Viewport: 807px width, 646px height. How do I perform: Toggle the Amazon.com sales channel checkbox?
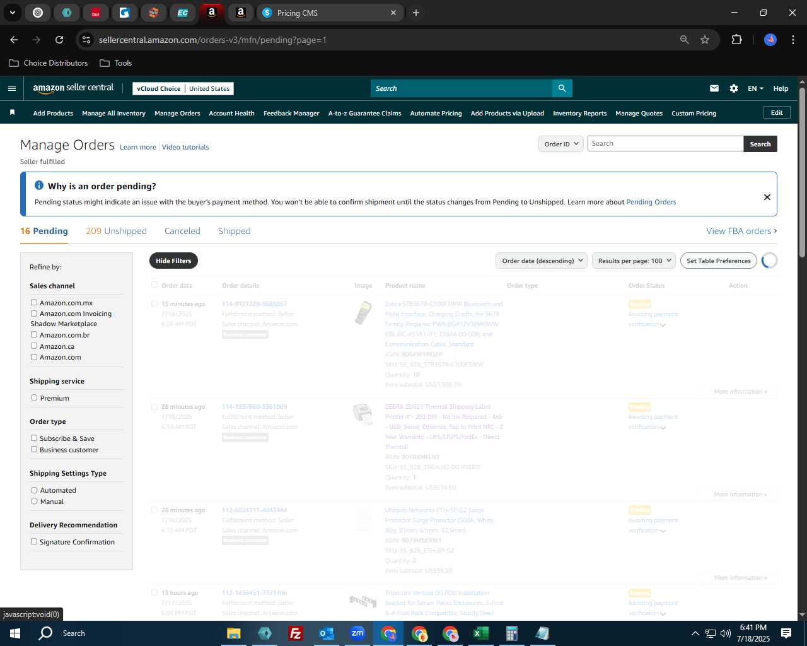pos(34,356)
